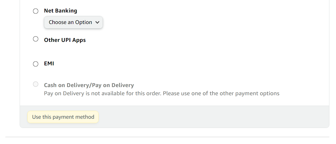Click "Choose an Option" text inside dropdown

pos(70,22)
